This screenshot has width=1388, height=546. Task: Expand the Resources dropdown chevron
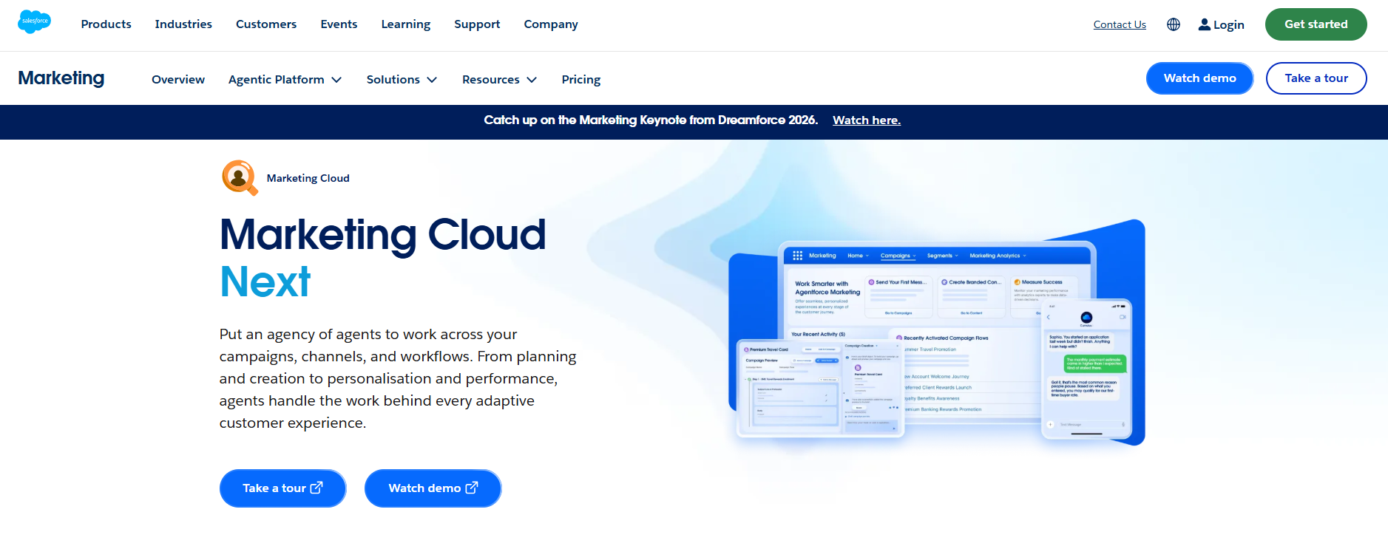532,80
